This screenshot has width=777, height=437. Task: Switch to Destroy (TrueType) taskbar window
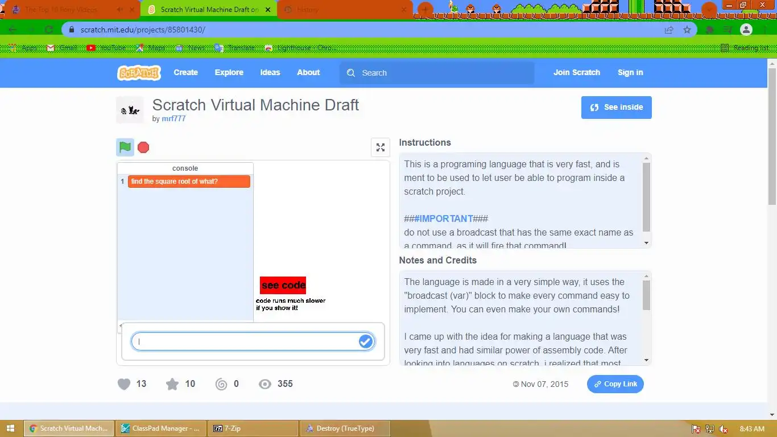coord(346,428)
